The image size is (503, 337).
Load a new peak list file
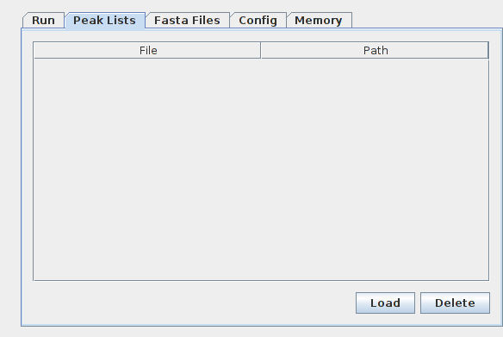(x=385, y=303)
